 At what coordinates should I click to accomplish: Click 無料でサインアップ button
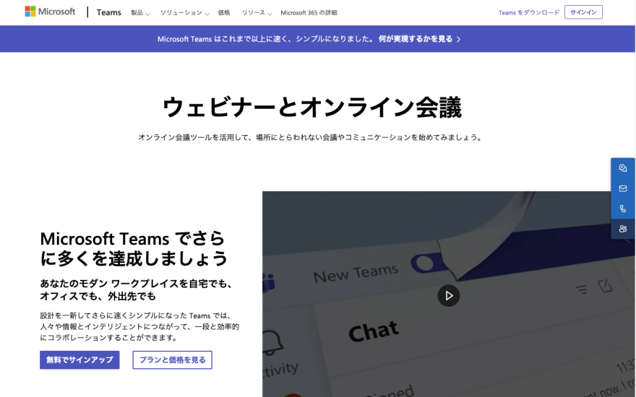tap(79, 359)
